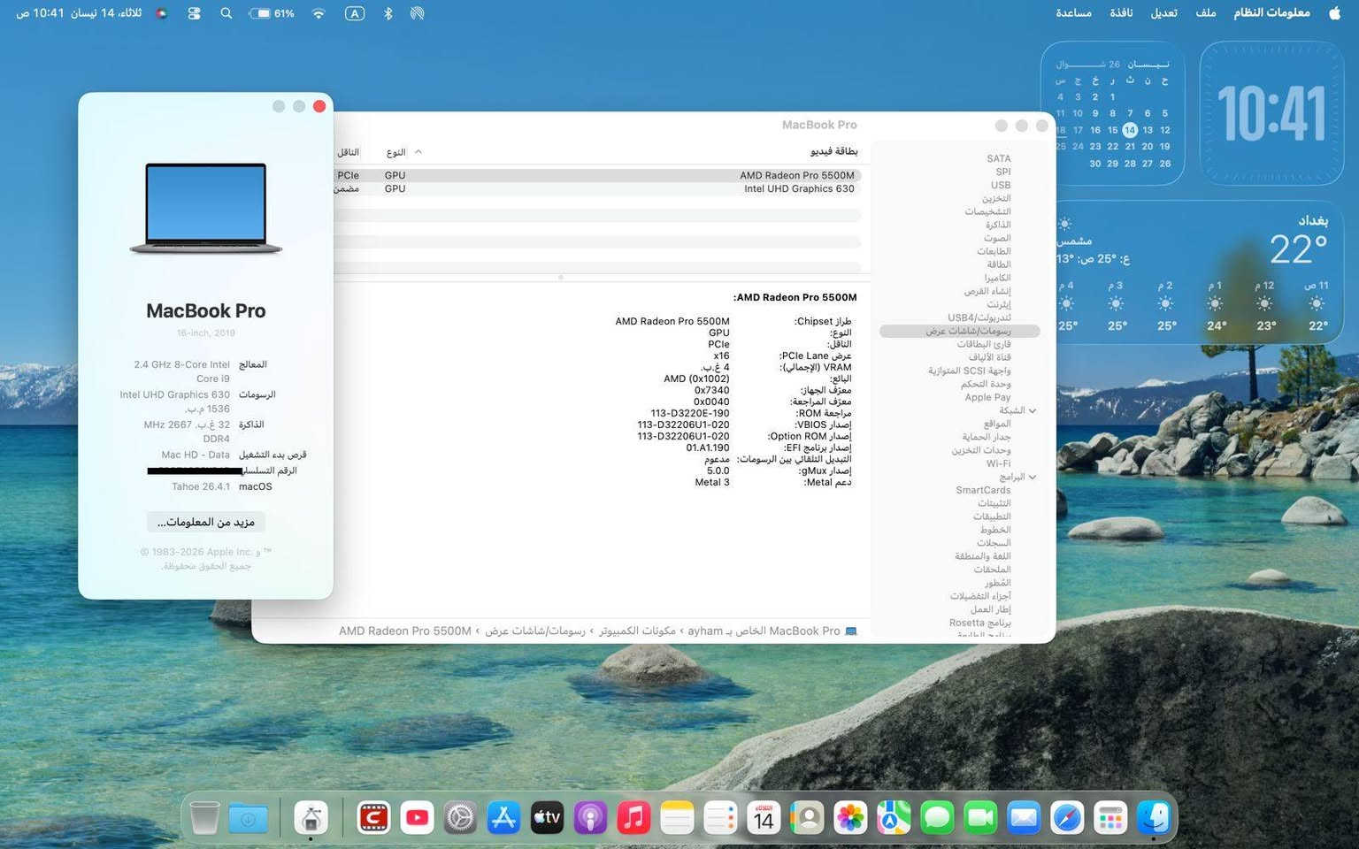The width and height of the screenshot is (1359, 849).
Task: Select Wi-Fi in the sidebar
Action: click(998, 463)
